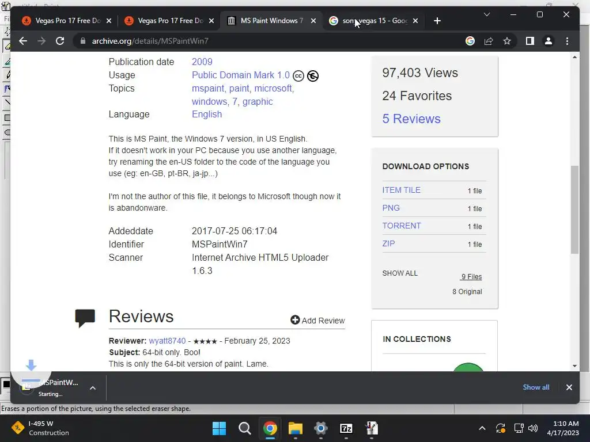Open Windows taskbar search

244,428
